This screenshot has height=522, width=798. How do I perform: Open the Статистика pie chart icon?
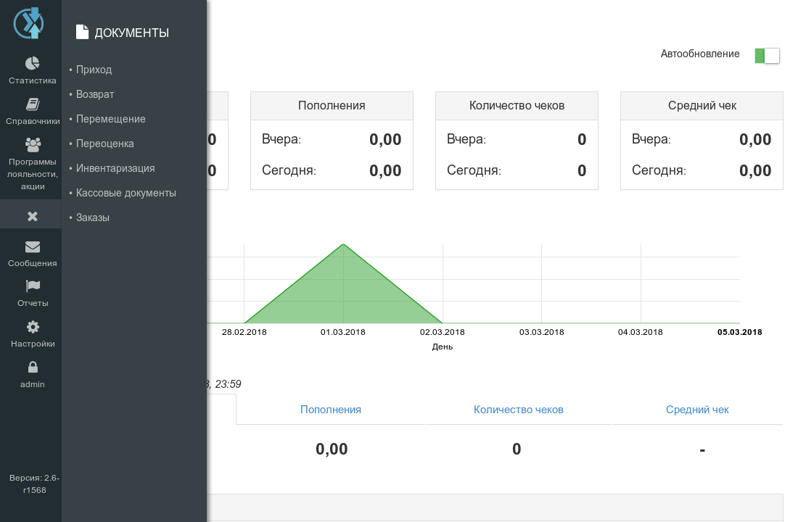point(32,63)
